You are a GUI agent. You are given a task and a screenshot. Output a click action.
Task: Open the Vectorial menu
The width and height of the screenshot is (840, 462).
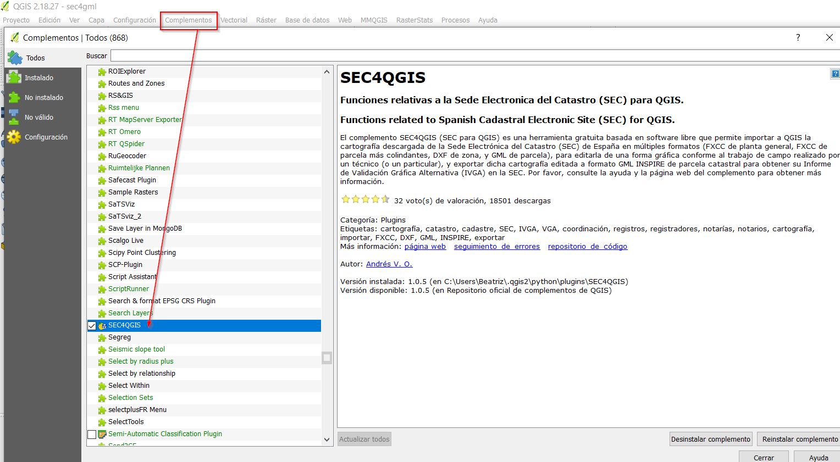pyautogui.click(x=234, y=20)
